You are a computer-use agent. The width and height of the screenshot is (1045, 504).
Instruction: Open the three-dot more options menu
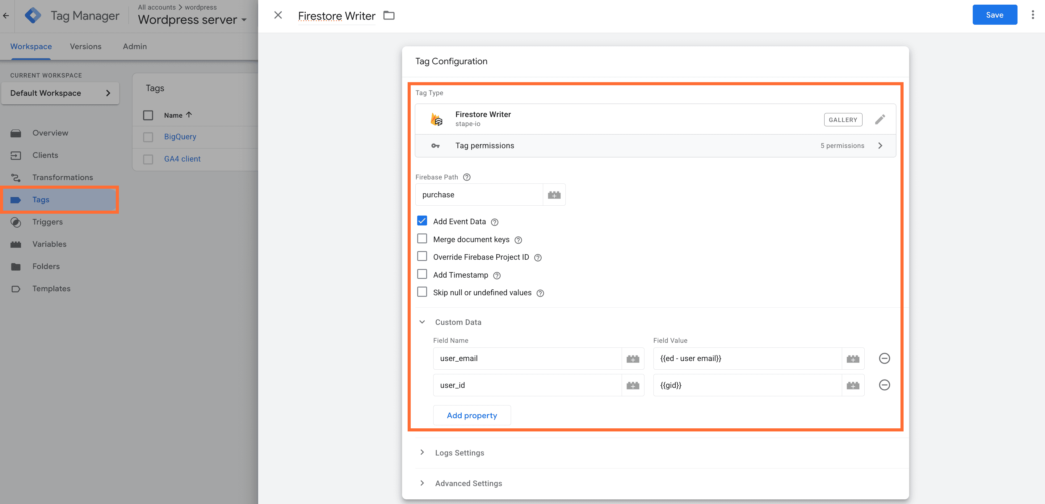pyautogui.click(x=1032, y=15)
